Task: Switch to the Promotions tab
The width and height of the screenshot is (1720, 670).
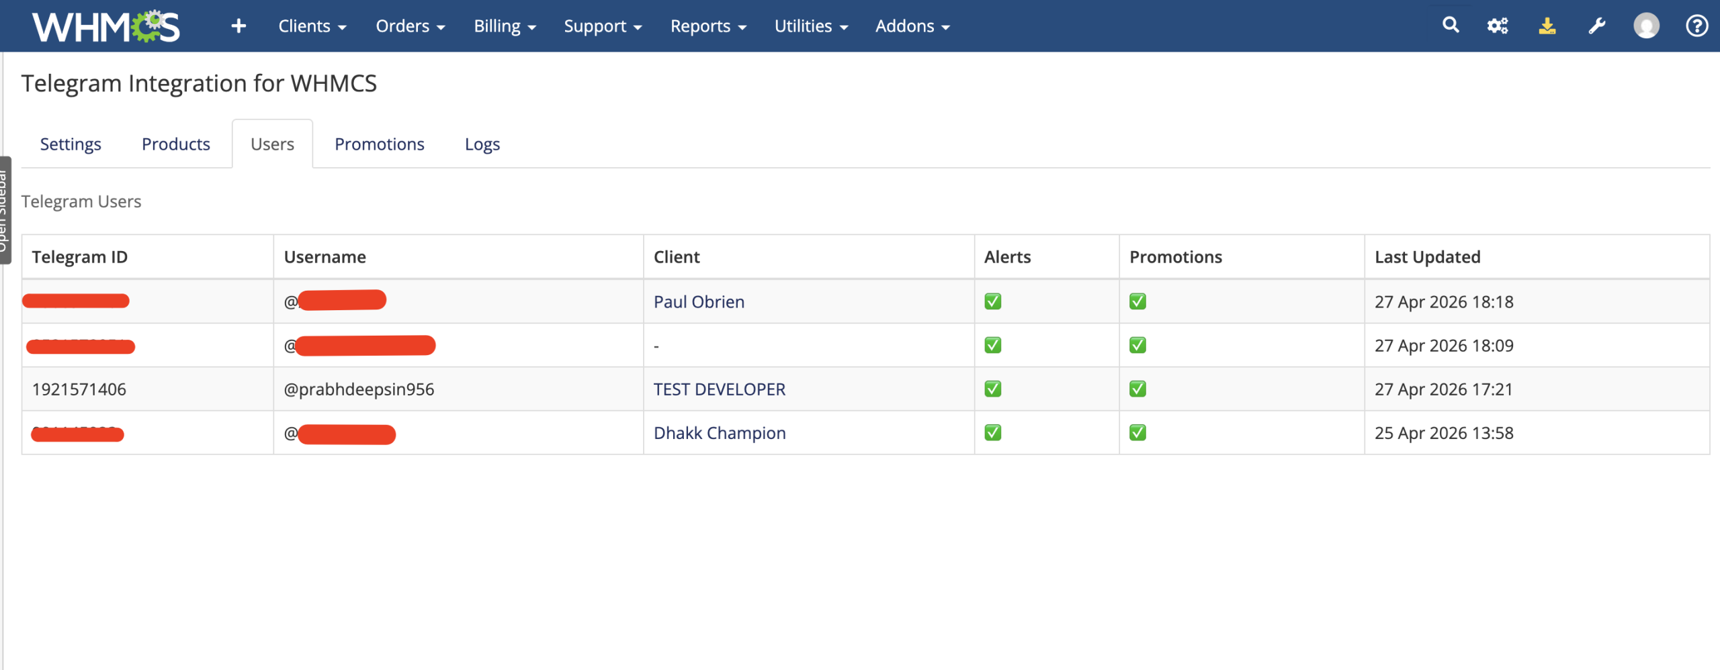Action: 380,144
